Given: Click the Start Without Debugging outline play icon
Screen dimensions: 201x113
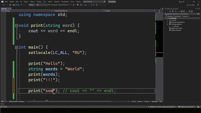Looking at the screenshot, I should [x=71, y=5].
